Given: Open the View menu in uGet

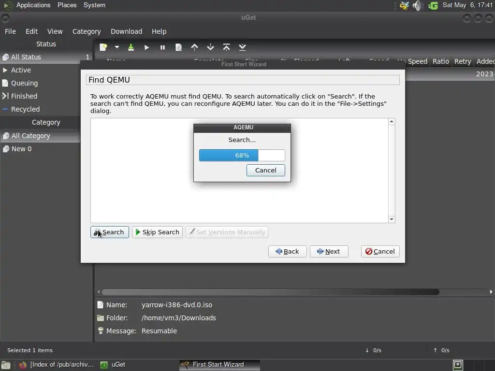Looking at the screenshot, I should (55, 31).
